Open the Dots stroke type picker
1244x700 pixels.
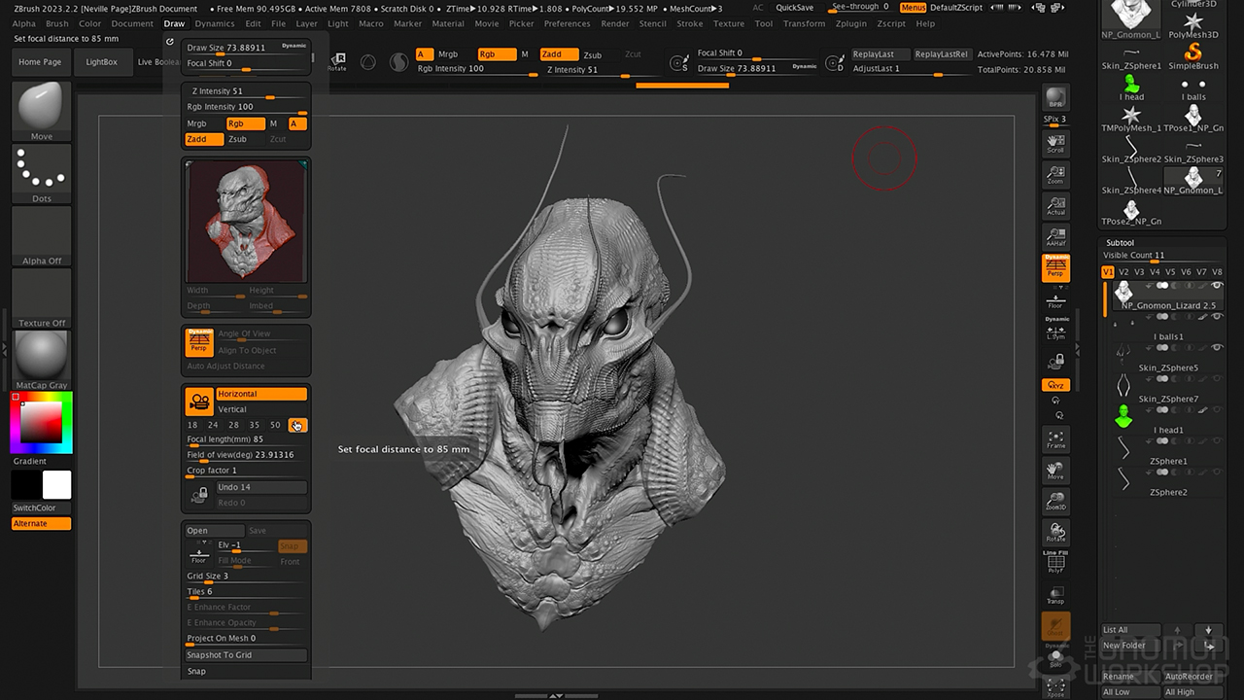pos(41,172)
